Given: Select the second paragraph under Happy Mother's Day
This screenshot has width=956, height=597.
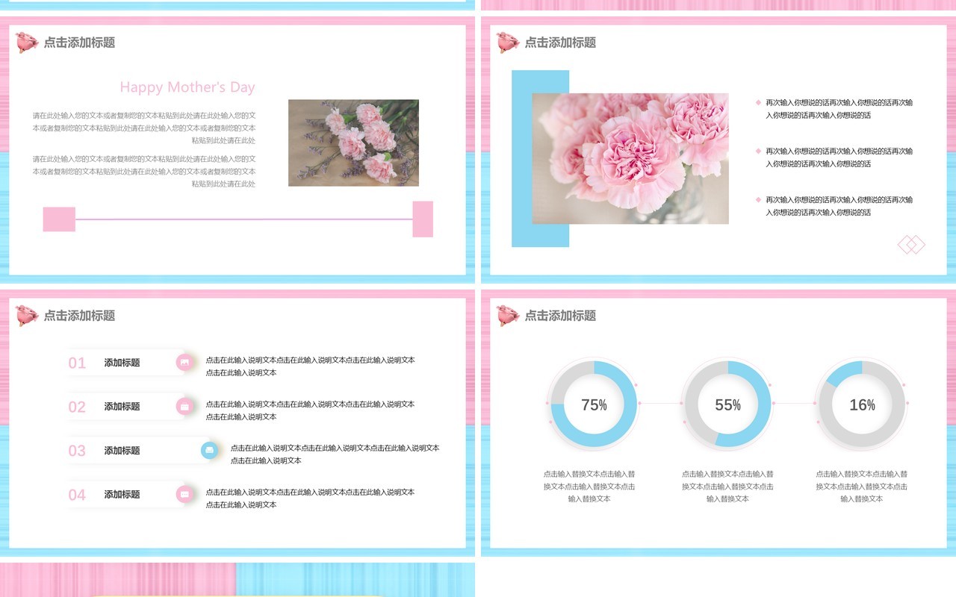Looking at the screenshot, I should click(x=144, y=171).
